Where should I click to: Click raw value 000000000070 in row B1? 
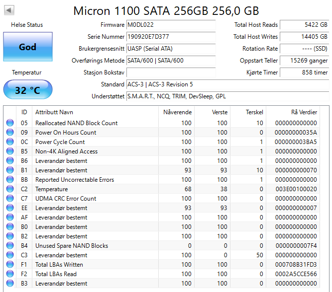[x=296, y=170]
